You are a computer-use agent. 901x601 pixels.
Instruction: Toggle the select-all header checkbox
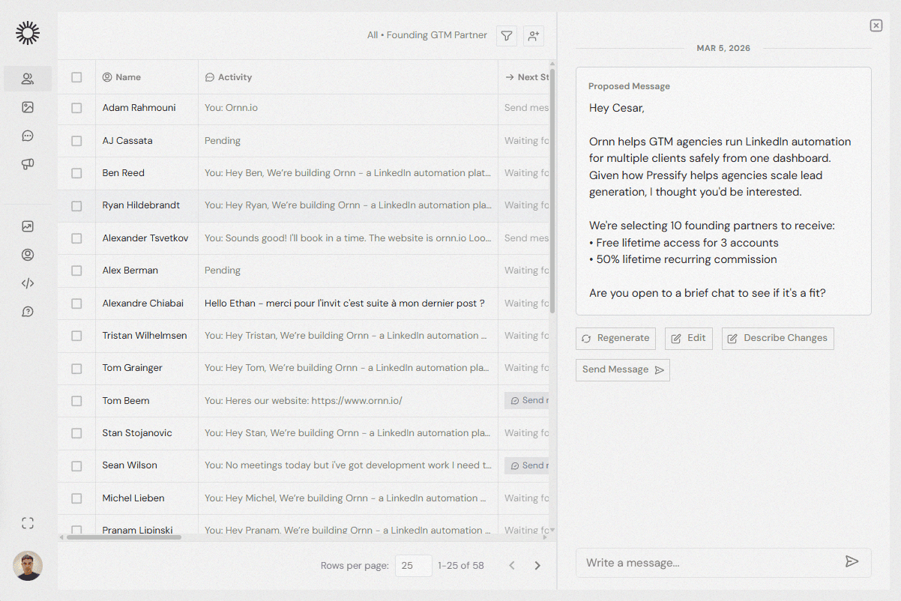[76, 77]
